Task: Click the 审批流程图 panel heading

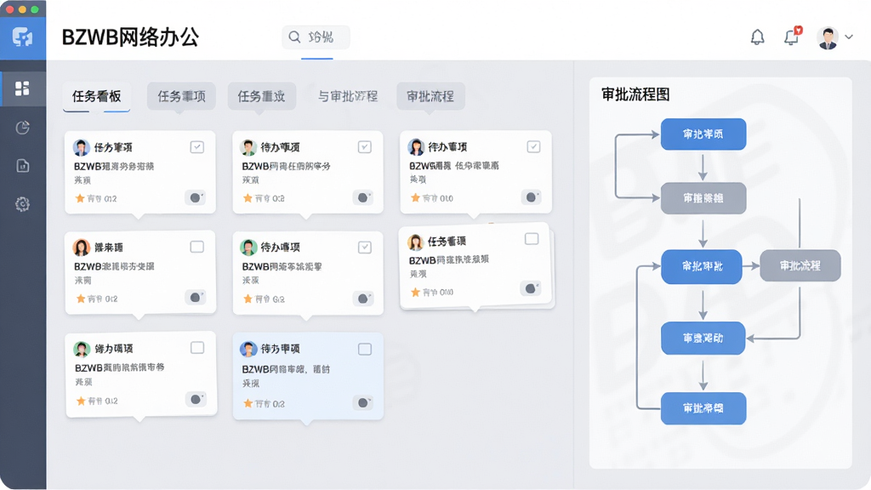Action: point(635,94)
